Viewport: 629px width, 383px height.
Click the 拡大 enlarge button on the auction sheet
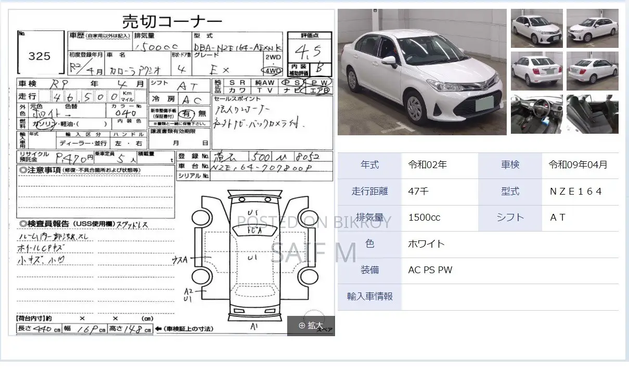click(x=311, y=325)
